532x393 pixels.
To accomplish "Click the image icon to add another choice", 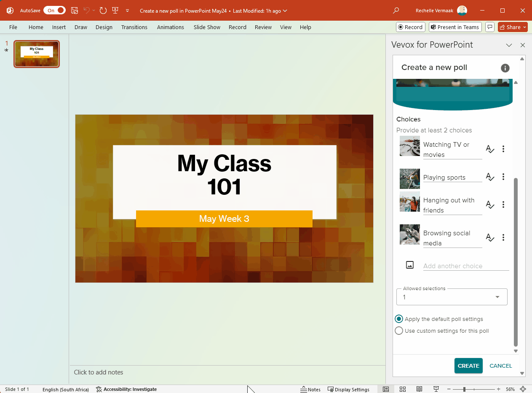I will (409, 265).
